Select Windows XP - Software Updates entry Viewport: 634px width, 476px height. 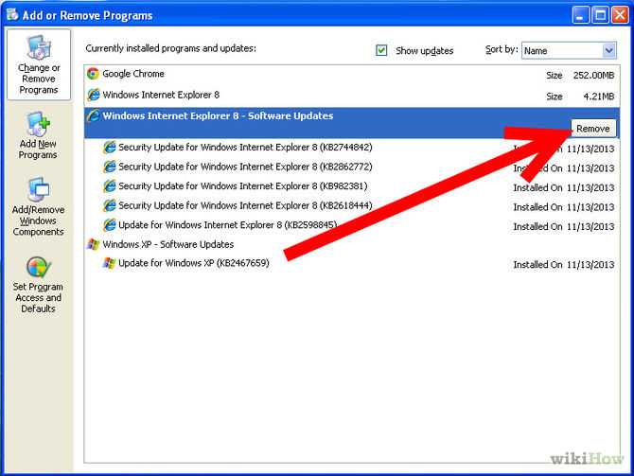[x=351, y=244]
